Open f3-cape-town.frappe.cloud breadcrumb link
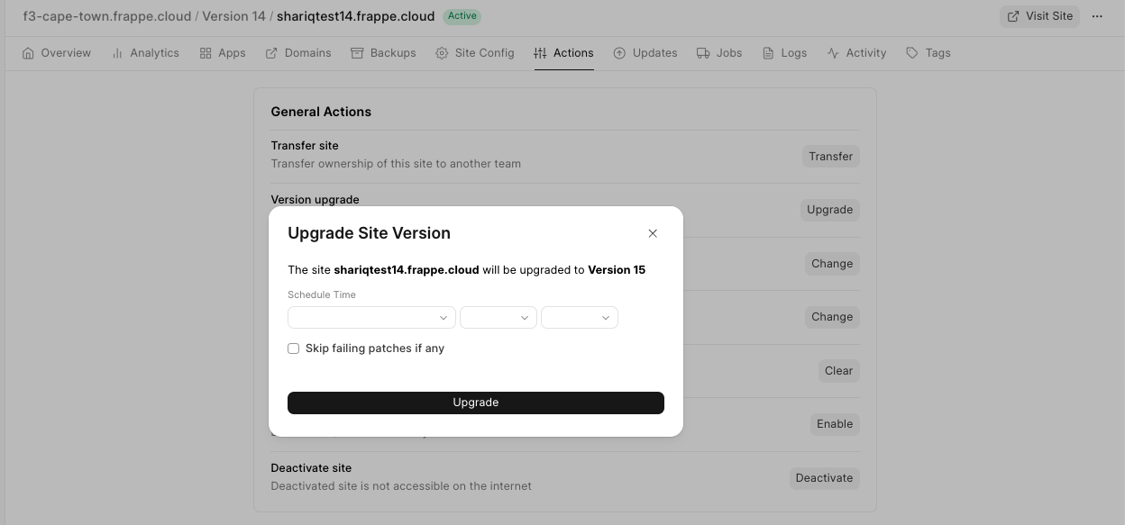This screenshot has width=1125, height=525. click(x=106, y=16)
